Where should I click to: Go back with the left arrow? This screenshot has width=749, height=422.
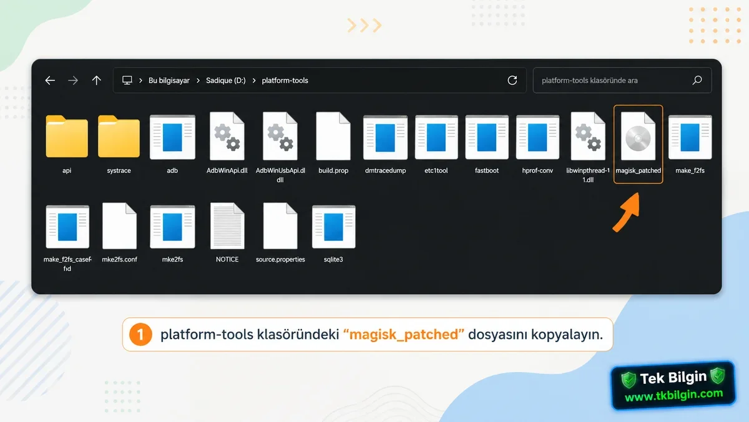[50, 81]
